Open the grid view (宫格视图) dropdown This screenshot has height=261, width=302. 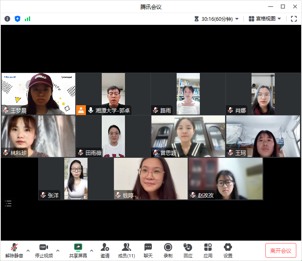tap(265, 19)
